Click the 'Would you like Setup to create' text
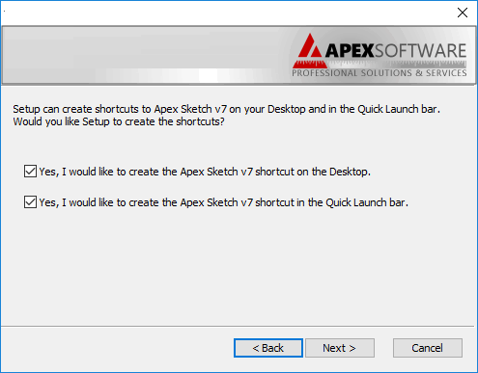 (84, 121)
